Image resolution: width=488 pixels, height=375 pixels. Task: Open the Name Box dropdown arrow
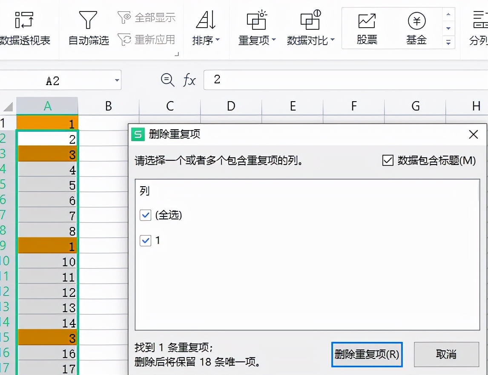[x=117, y=80]
